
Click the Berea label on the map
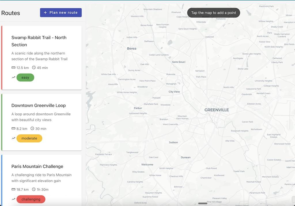[132, 48]
